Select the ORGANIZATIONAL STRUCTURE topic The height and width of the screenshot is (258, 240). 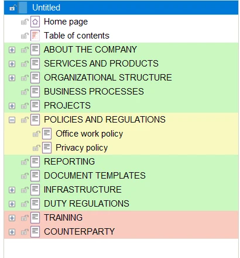[108, 78]
